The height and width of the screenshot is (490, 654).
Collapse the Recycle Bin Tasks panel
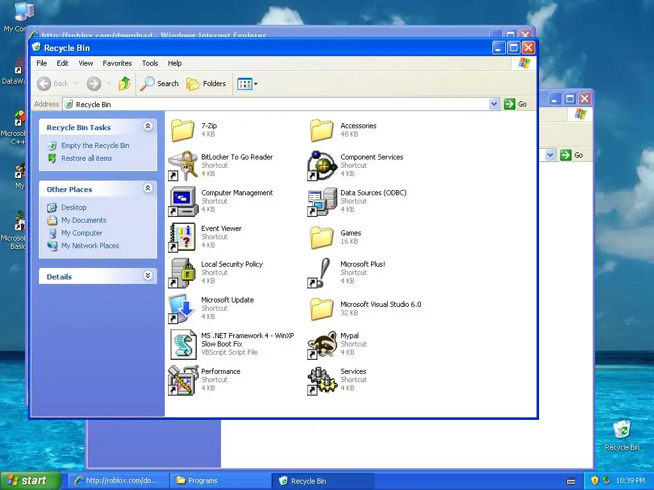148,126
